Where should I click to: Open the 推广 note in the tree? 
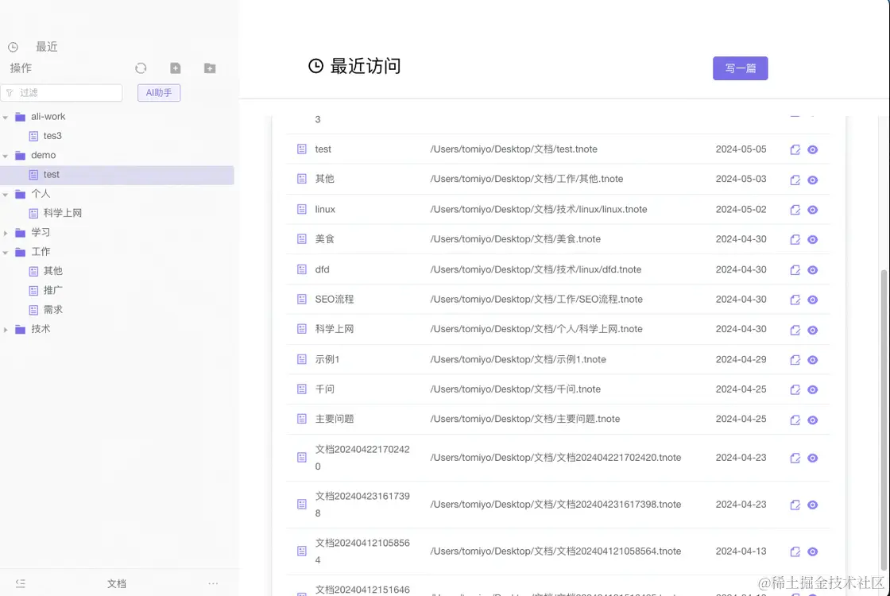52,290
